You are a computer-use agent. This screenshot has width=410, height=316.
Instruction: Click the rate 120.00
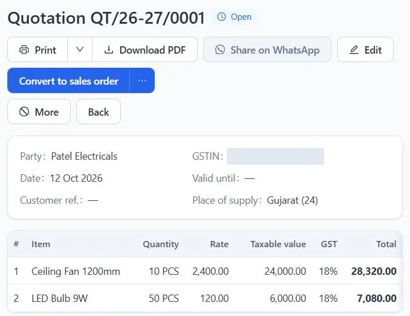click(215, 299)
